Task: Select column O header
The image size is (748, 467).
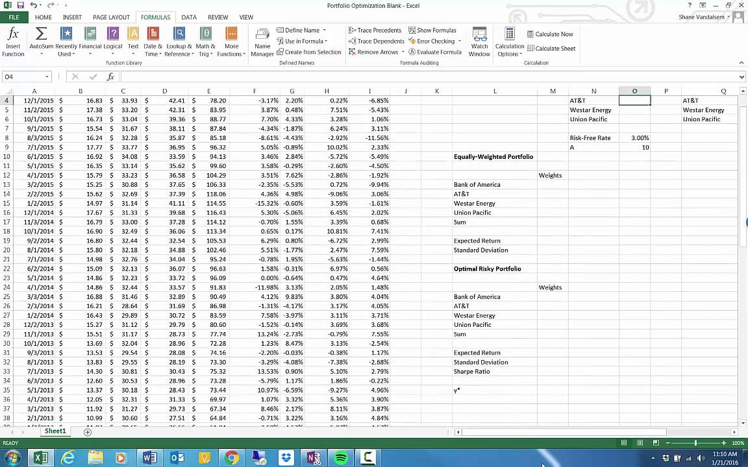Action: tap(634, 91)
